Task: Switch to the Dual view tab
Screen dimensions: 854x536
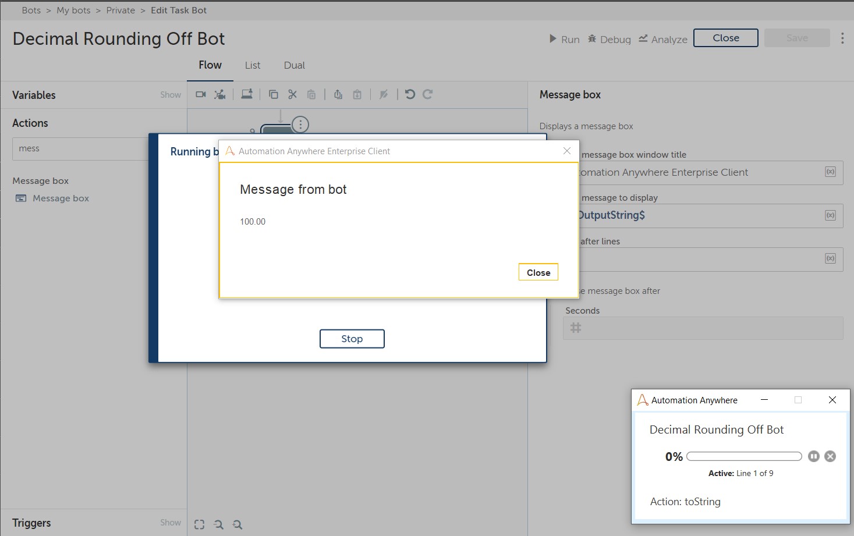Action: [x=294, y=65]
